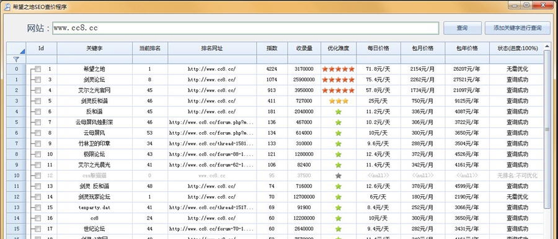558x239 pixels.
Task: Check the box for 极限论坛 row
Action: 38,154
